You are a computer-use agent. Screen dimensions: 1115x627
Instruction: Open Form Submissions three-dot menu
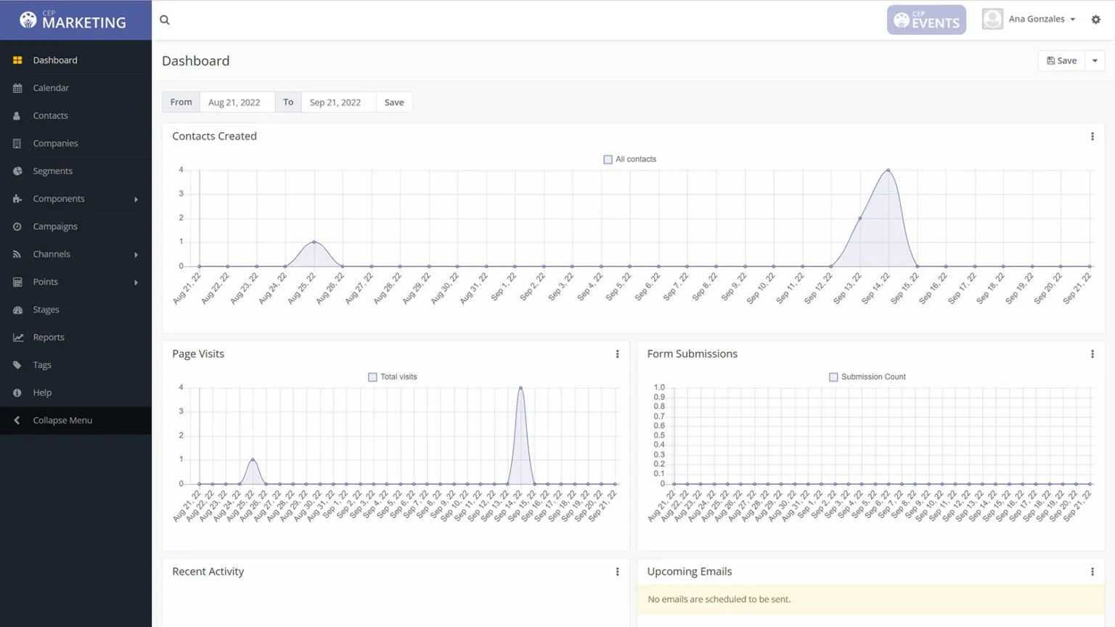[1092, 354]
